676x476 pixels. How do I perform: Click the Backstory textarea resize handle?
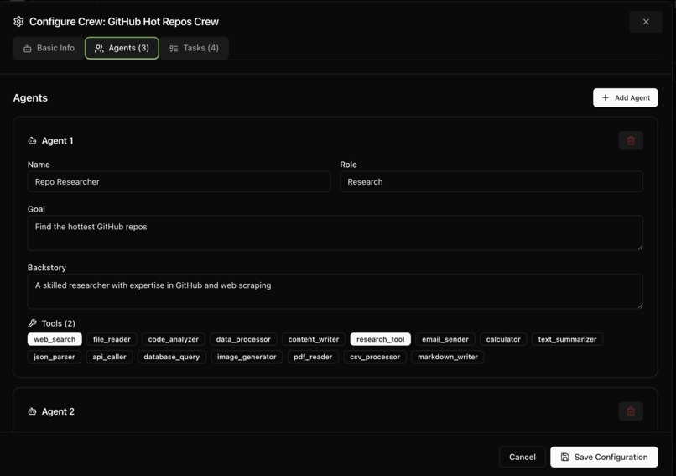coord(640,306)
